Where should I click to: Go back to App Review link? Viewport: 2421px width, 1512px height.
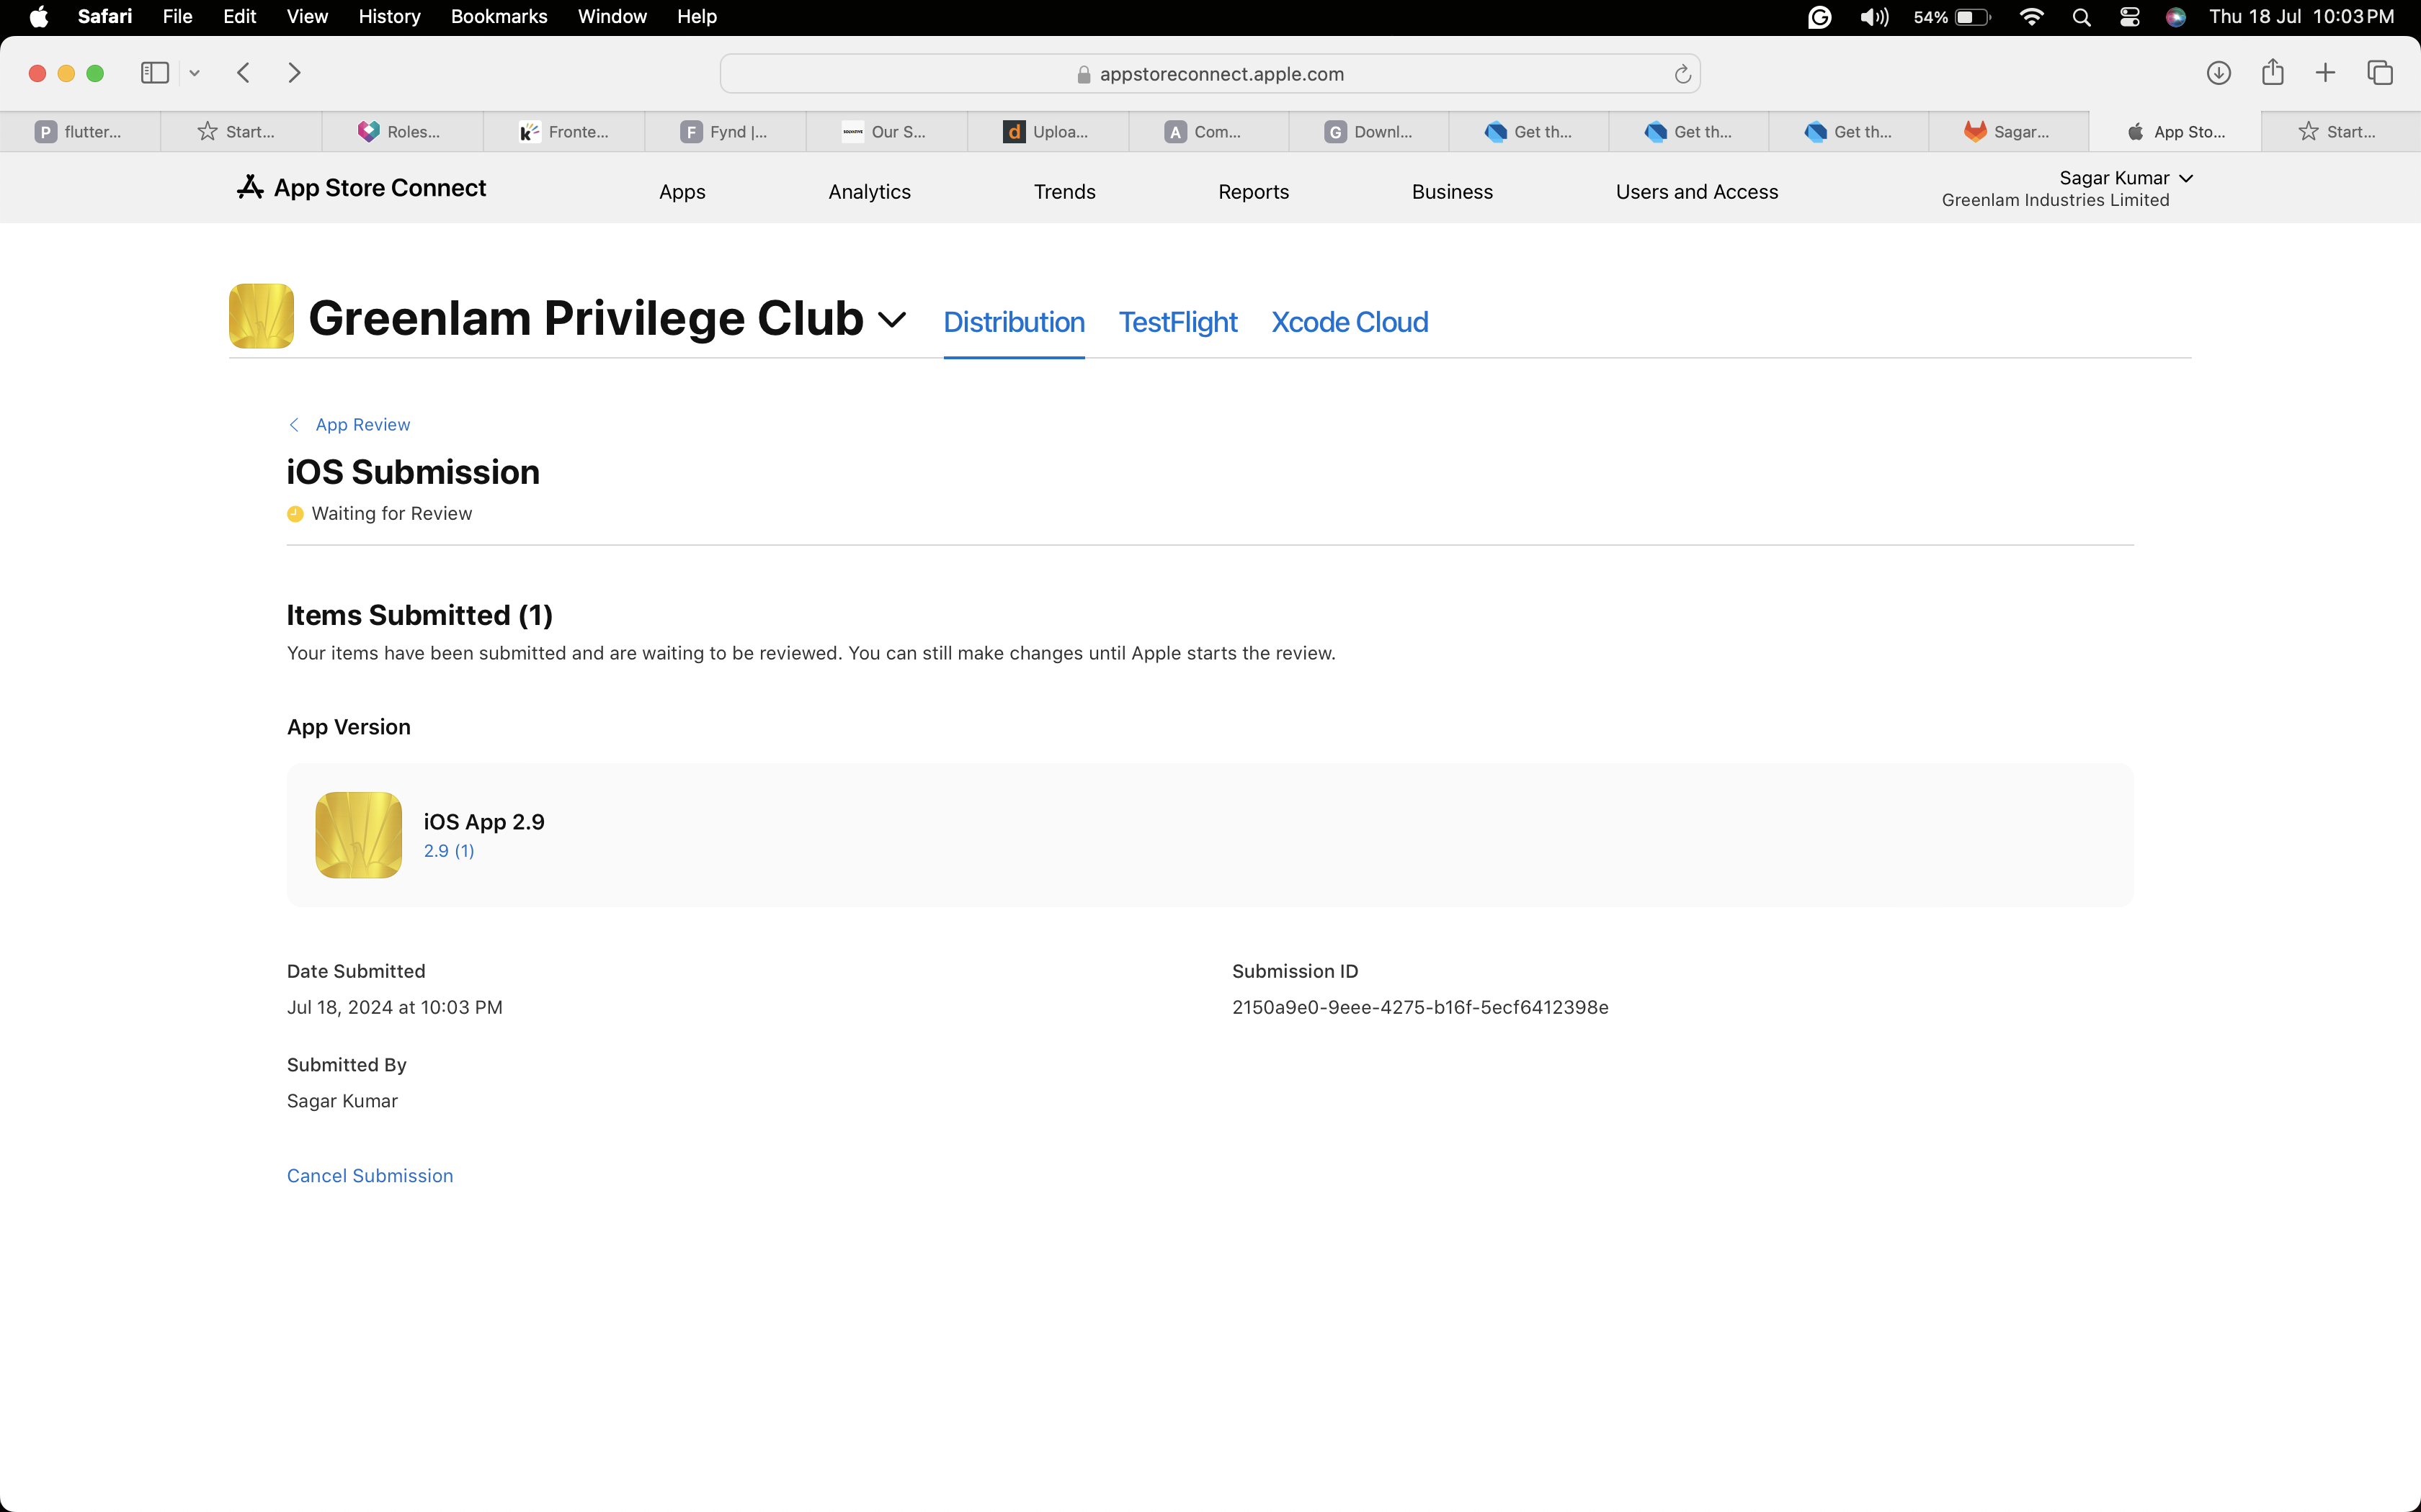[362, 425]
